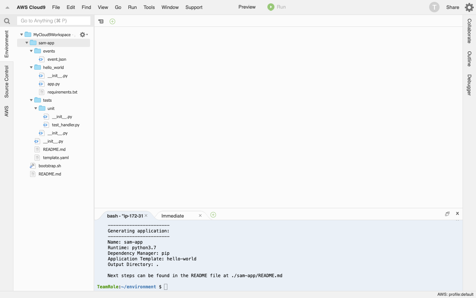Open the AWS side panel
This screenshot has height=298, width=476.
click(x=6, y=111)
